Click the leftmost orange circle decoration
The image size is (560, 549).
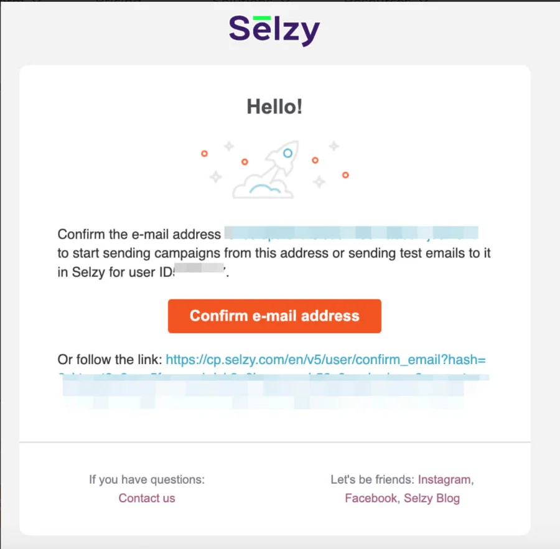tap(204, 153)
